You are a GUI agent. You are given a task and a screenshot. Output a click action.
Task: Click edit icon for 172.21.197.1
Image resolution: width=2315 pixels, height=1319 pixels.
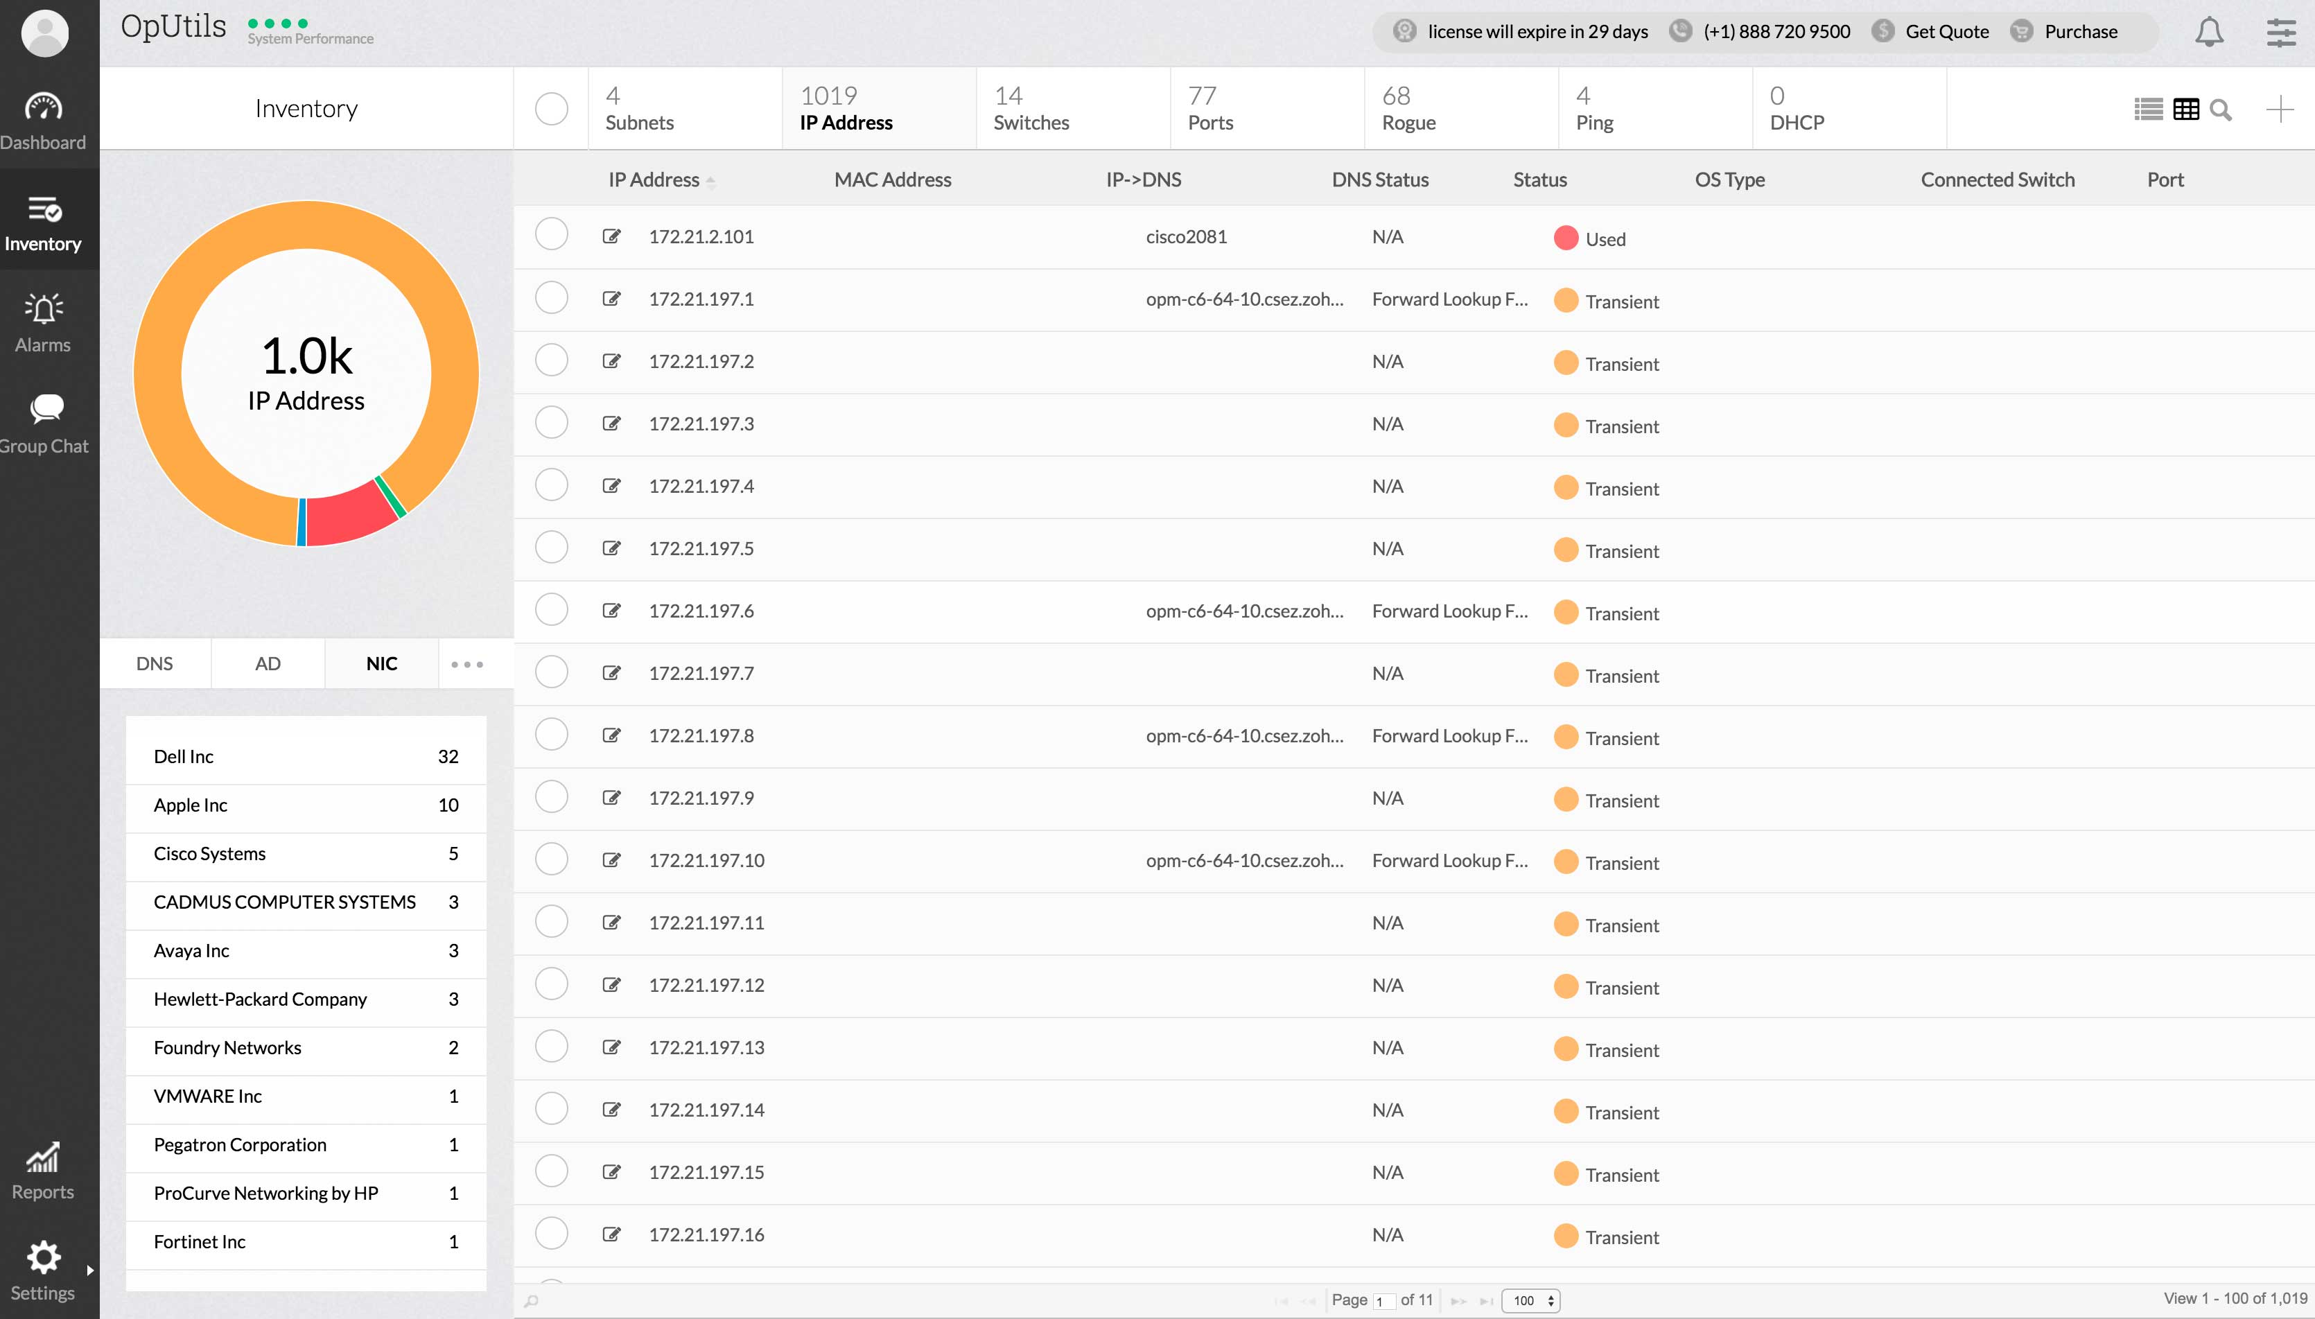click(611, 299)
